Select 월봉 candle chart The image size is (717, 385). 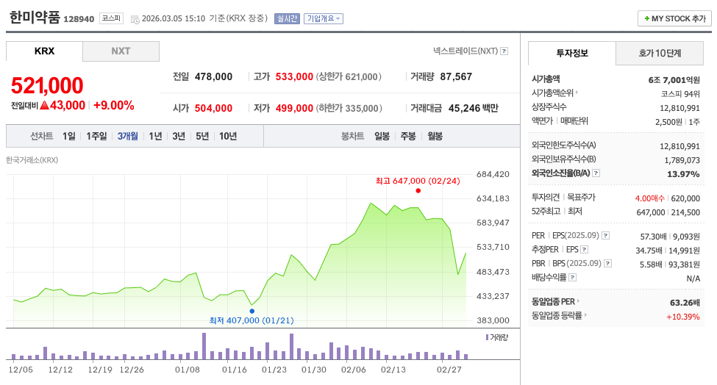pos(435,136)
